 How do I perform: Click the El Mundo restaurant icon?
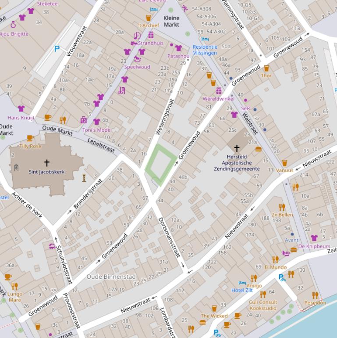point(275,259)
